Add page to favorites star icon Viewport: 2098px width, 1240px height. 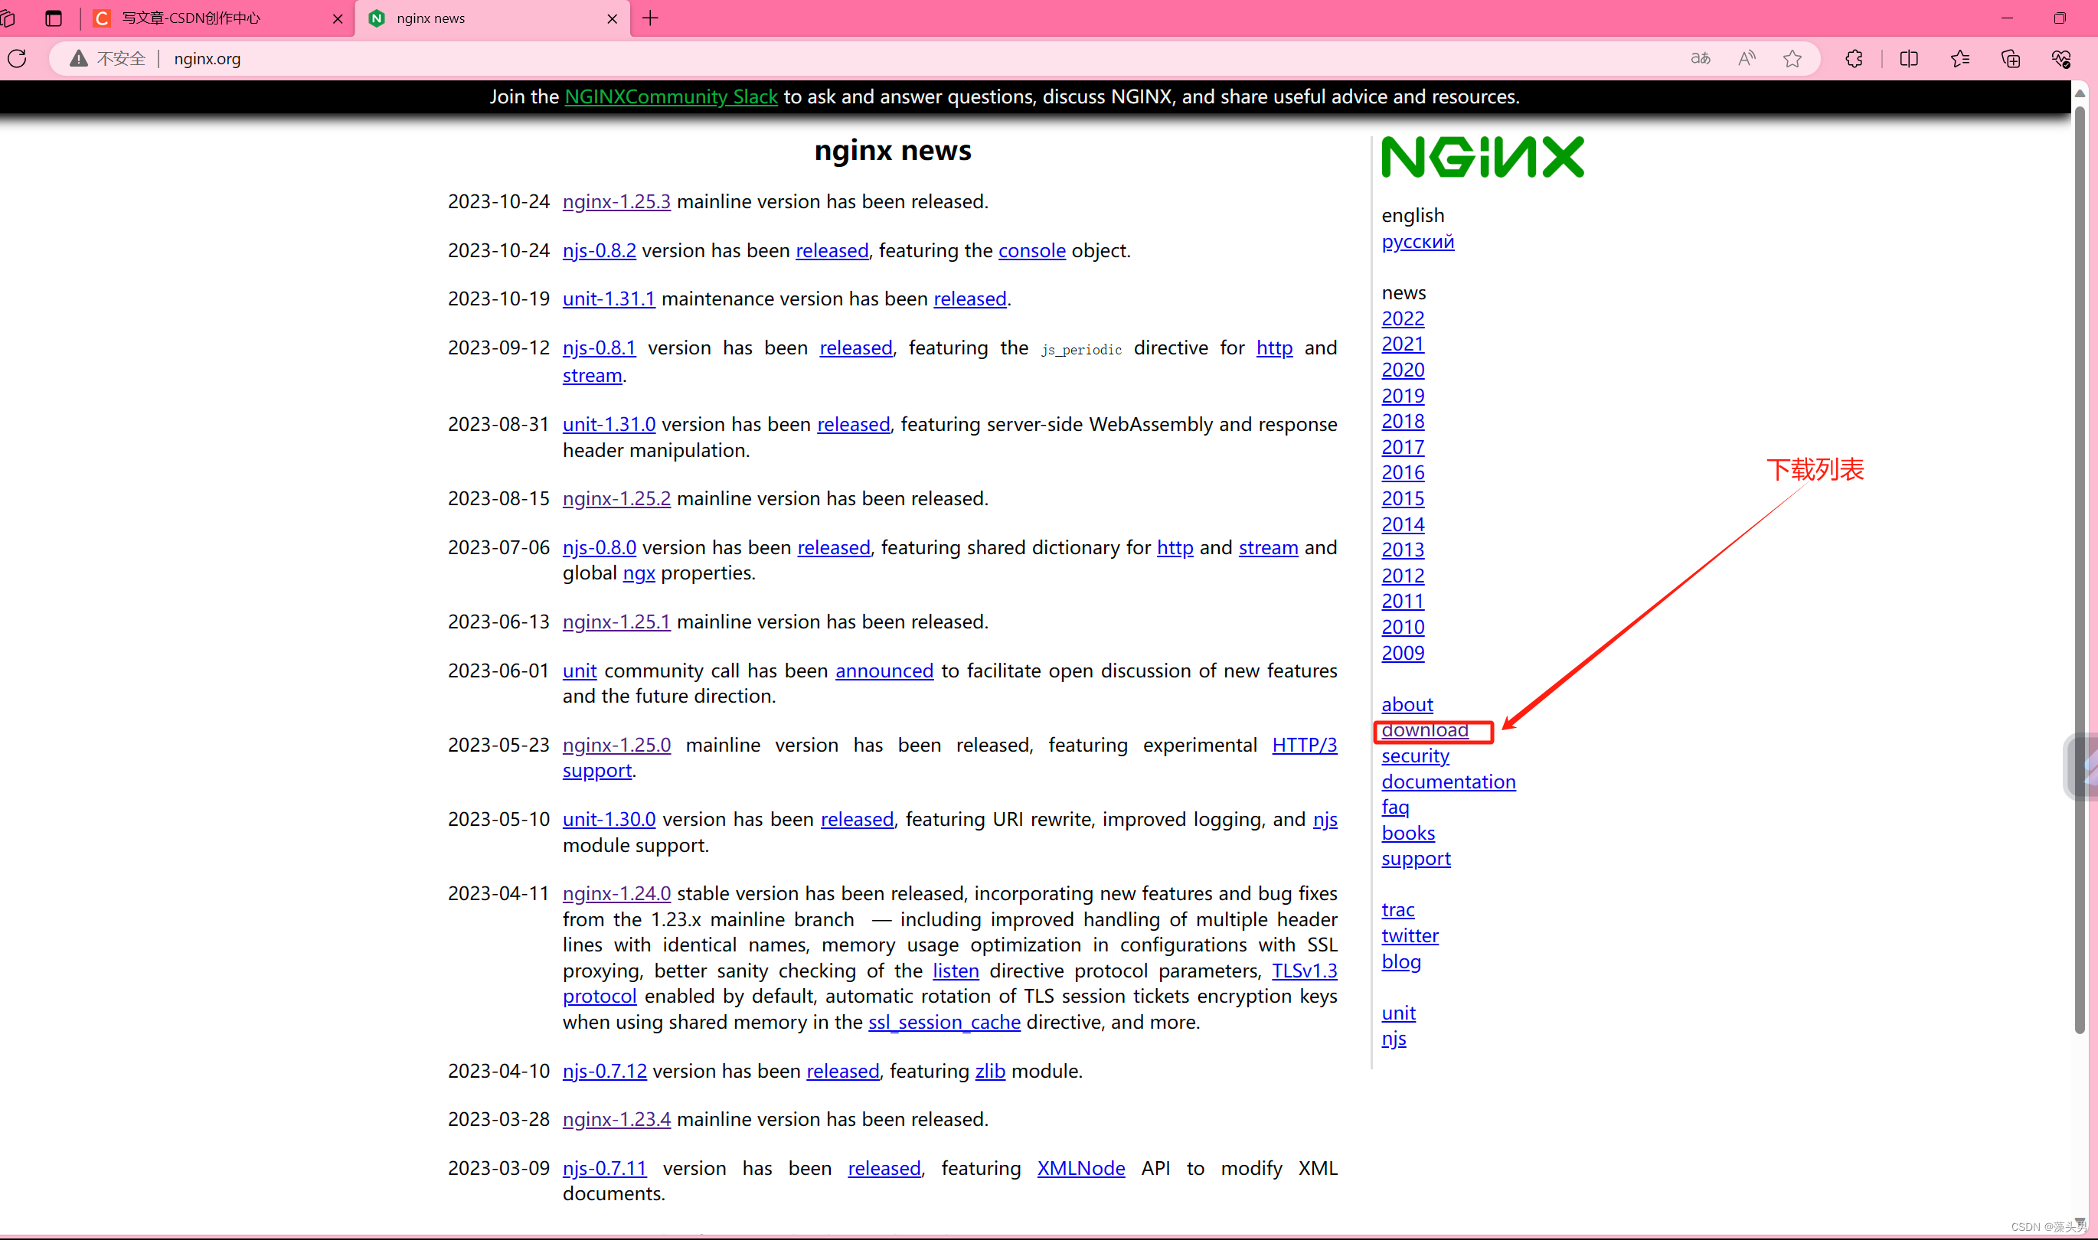pyautogui.click(x=1792, y=58)
